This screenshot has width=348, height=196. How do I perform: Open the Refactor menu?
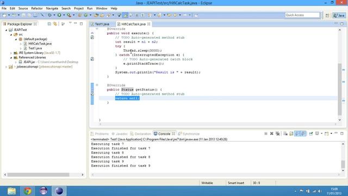[x=37, y=9]
